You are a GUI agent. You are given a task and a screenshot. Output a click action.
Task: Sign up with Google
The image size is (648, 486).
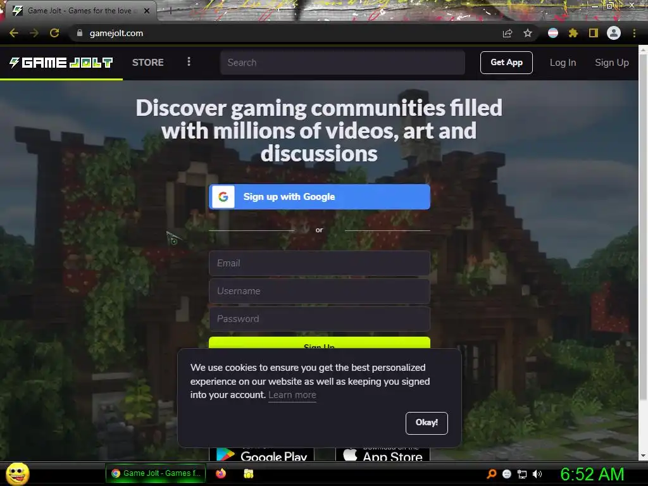320,197
